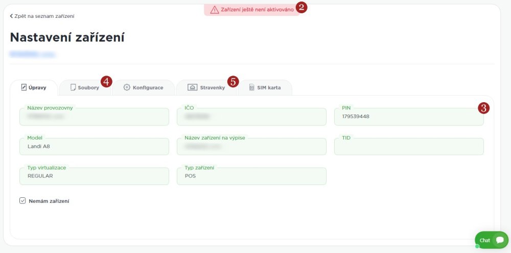Viewport: 511px width, 253px height.
Task: Select the Model field showing Landi A8
Action: click(94, 147)
